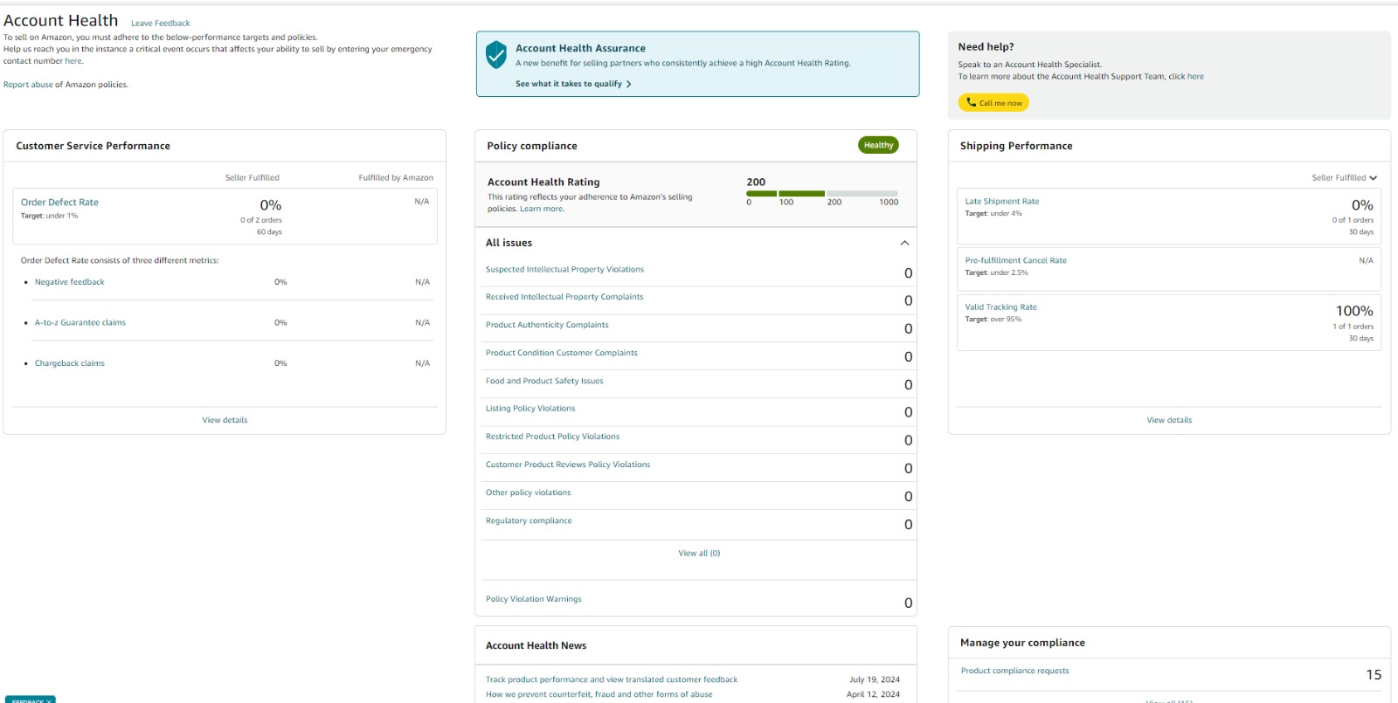The image size is (1398, 703).
Task: Click the 0% Order Defect Rate value
Action: click(x=271, y=205)
